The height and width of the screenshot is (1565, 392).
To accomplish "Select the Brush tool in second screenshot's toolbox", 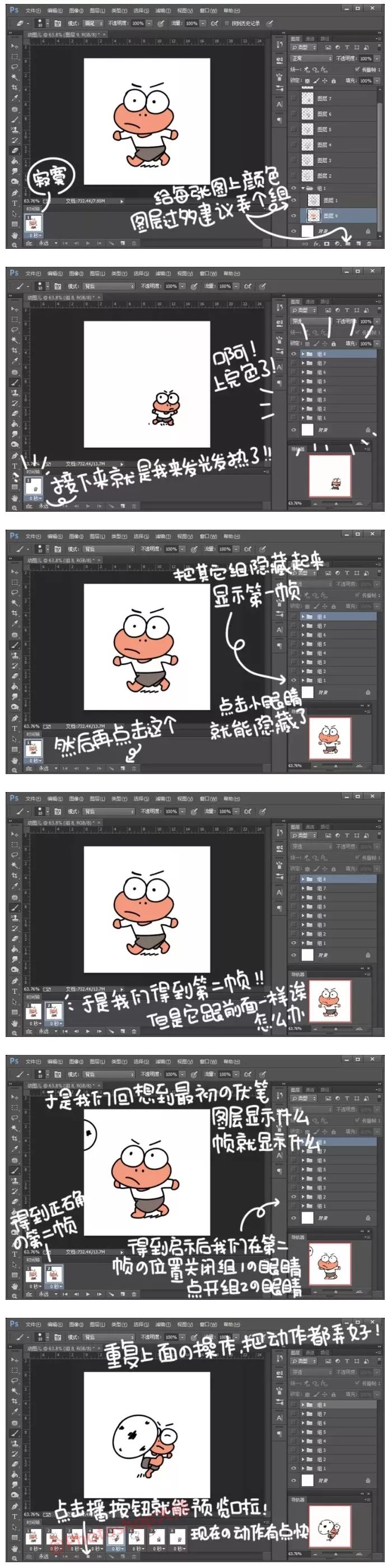I will coord(15,382).
